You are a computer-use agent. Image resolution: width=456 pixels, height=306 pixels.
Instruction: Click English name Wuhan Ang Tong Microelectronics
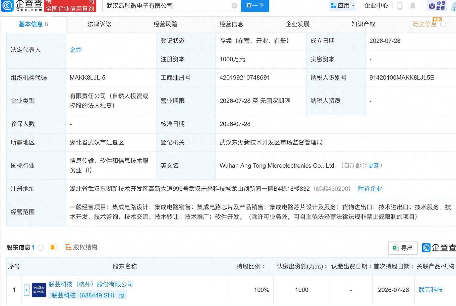coord(277,166)
